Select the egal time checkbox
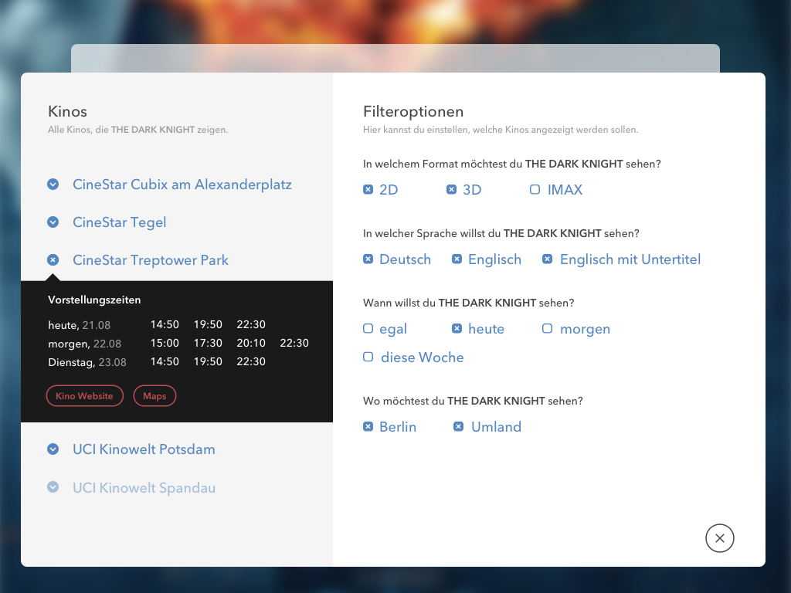The width and height of the screenshot is (791, 593). coord(368,329)
